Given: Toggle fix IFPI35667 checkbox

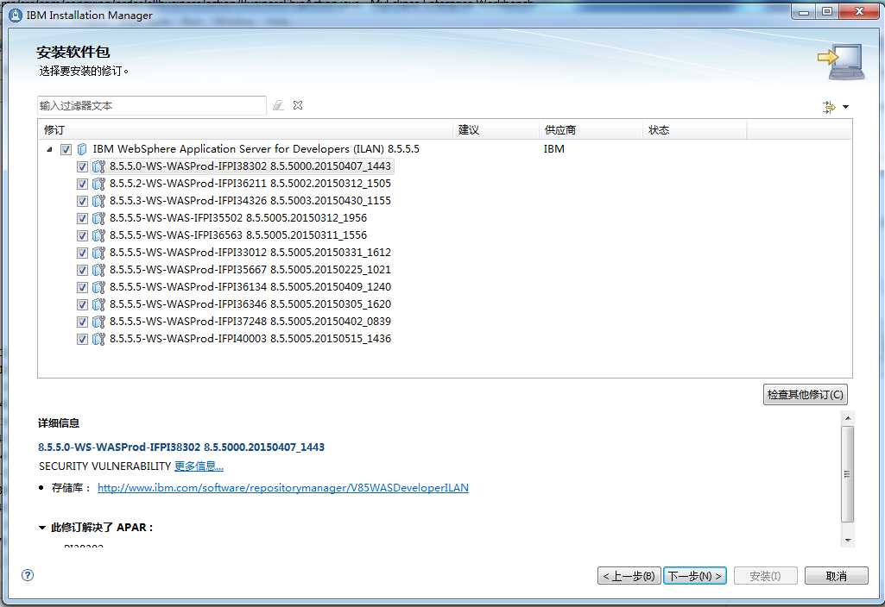Looking at the screenshot, I should point(82,270).
